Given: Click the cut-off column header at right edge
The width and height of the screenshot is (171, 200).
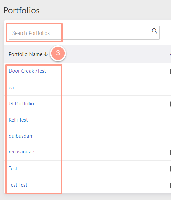Looking at the screenshot, I should 170,54.
